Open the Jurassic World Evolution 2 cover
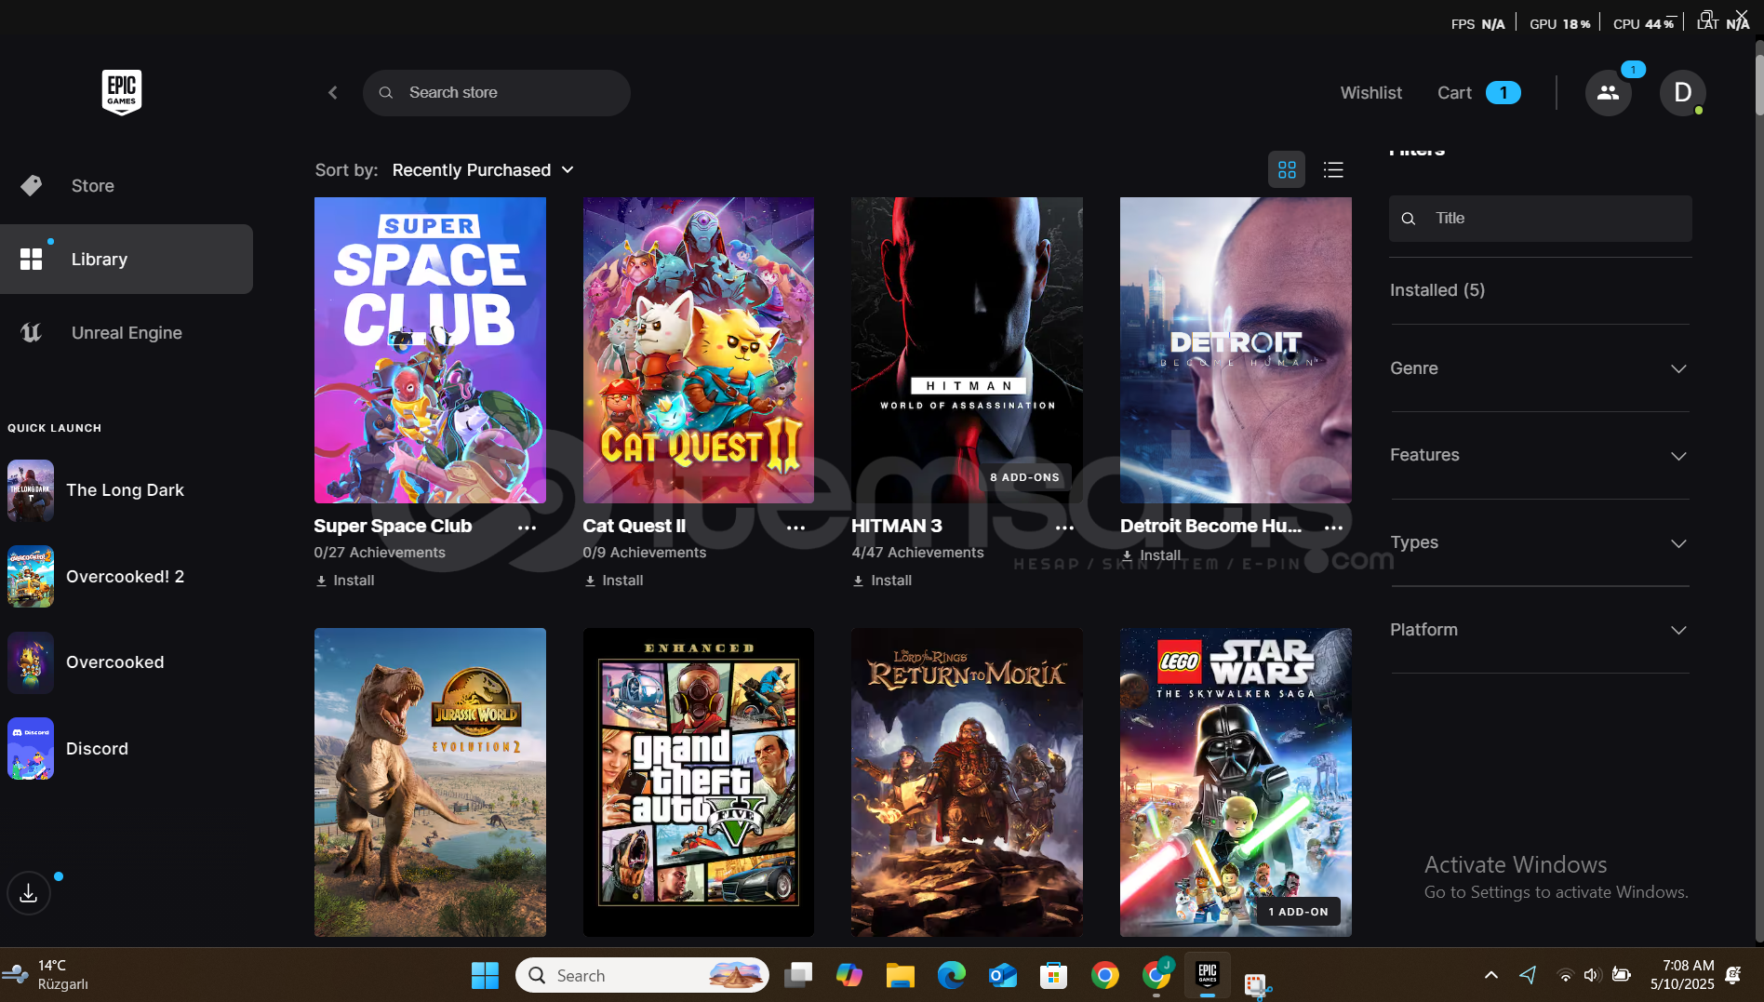Screen dimensions: 1764x1002 [430, 782]
